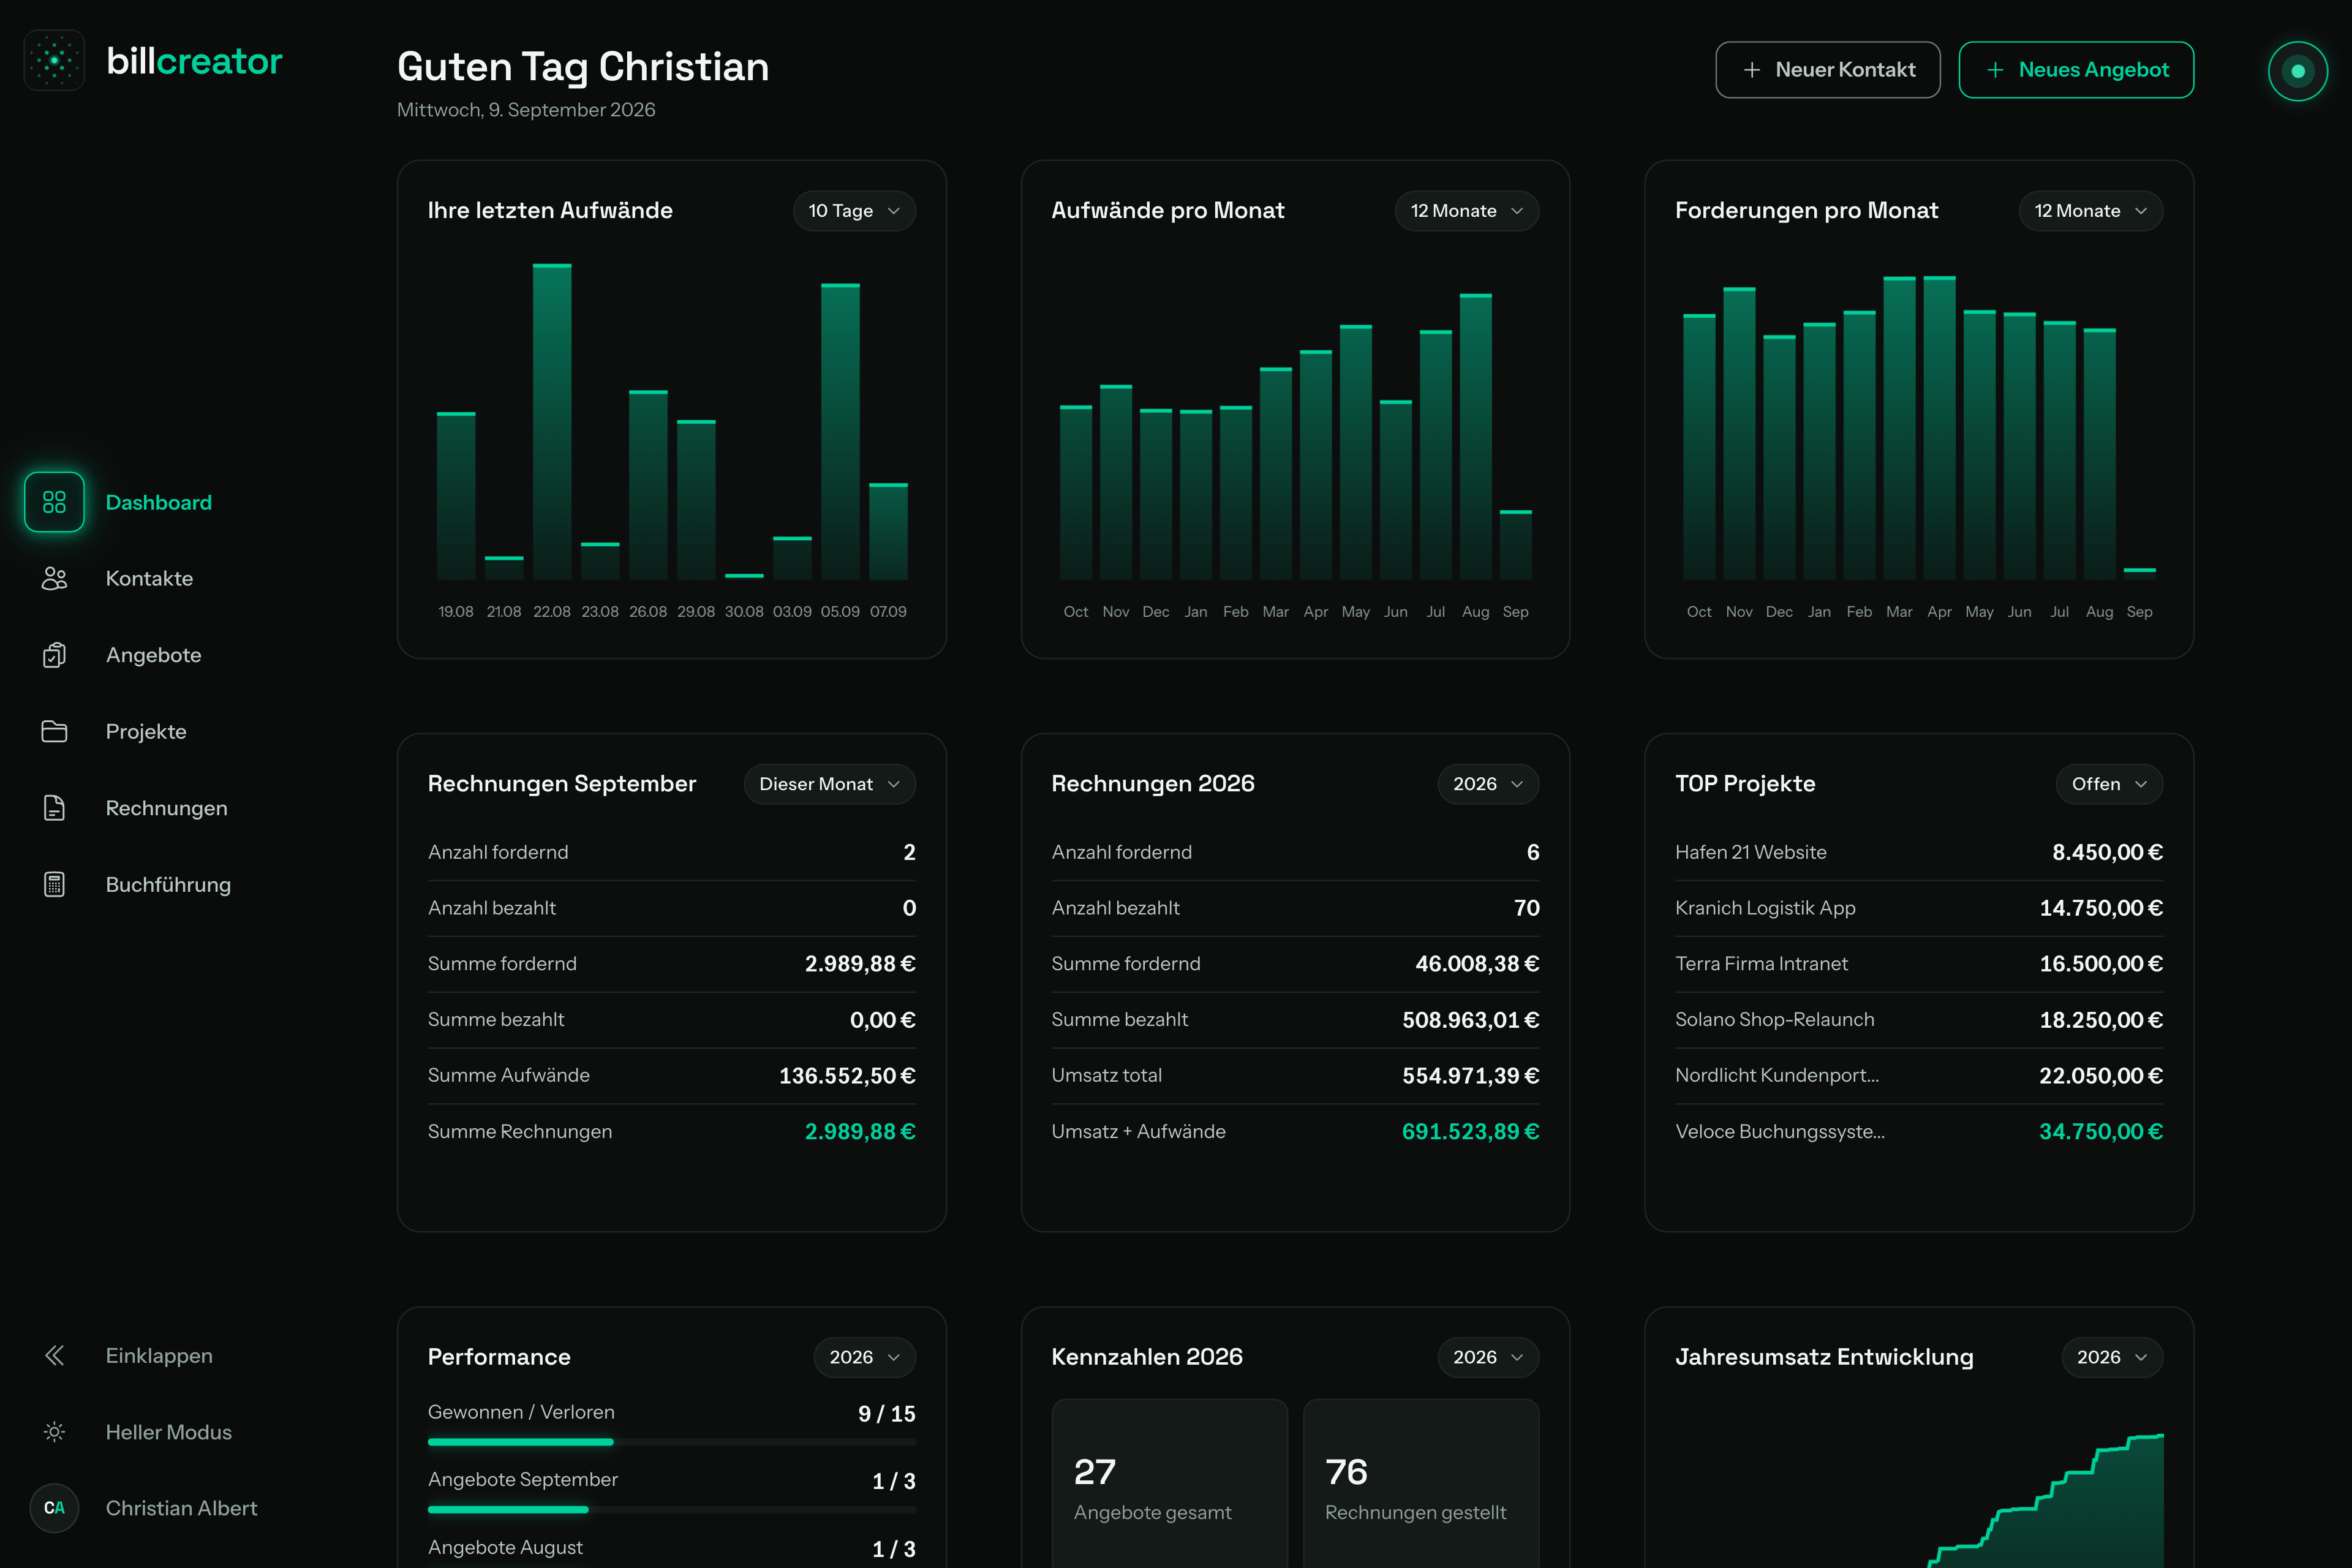
Task: Click the 554.971,39 € Umsatz total value
Action: tap(1470, 1076)
